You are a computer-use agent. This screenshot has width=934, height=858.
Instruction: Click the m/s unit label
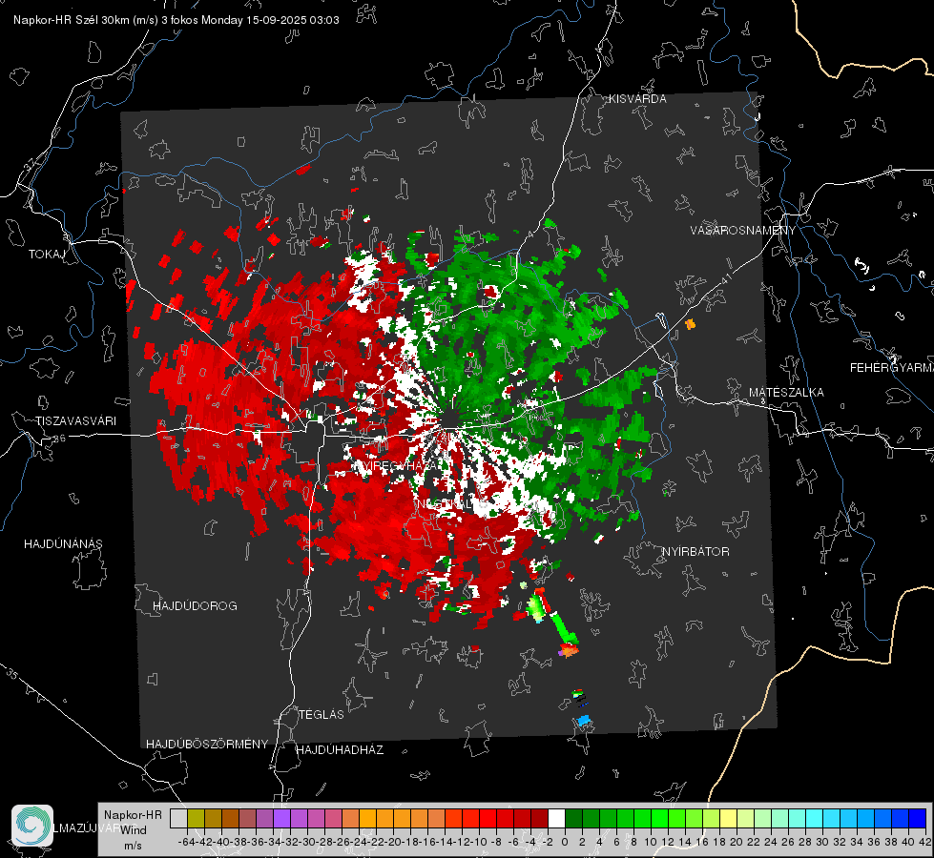(x=134, y=846)
